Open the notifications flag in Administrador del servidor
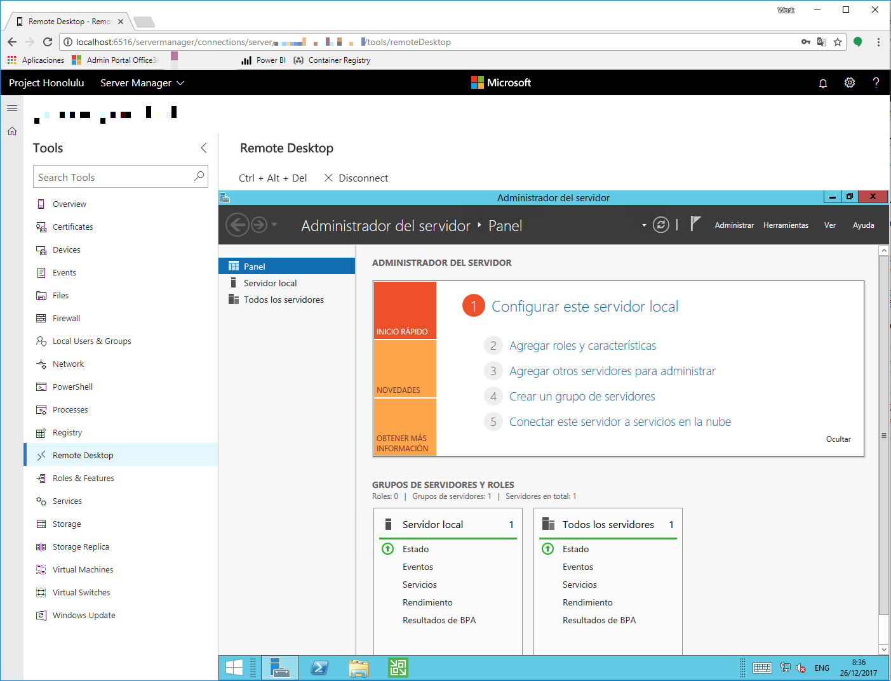891x681 pixels. (695, 223)
